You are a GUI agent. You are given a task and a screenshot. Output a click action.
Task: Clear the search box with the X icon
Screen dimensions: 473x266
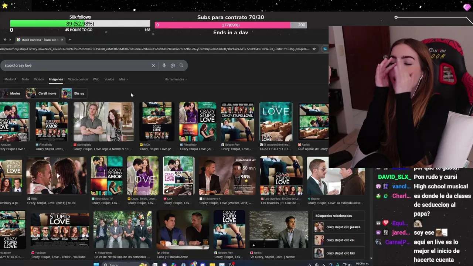[x=153, y=65]
